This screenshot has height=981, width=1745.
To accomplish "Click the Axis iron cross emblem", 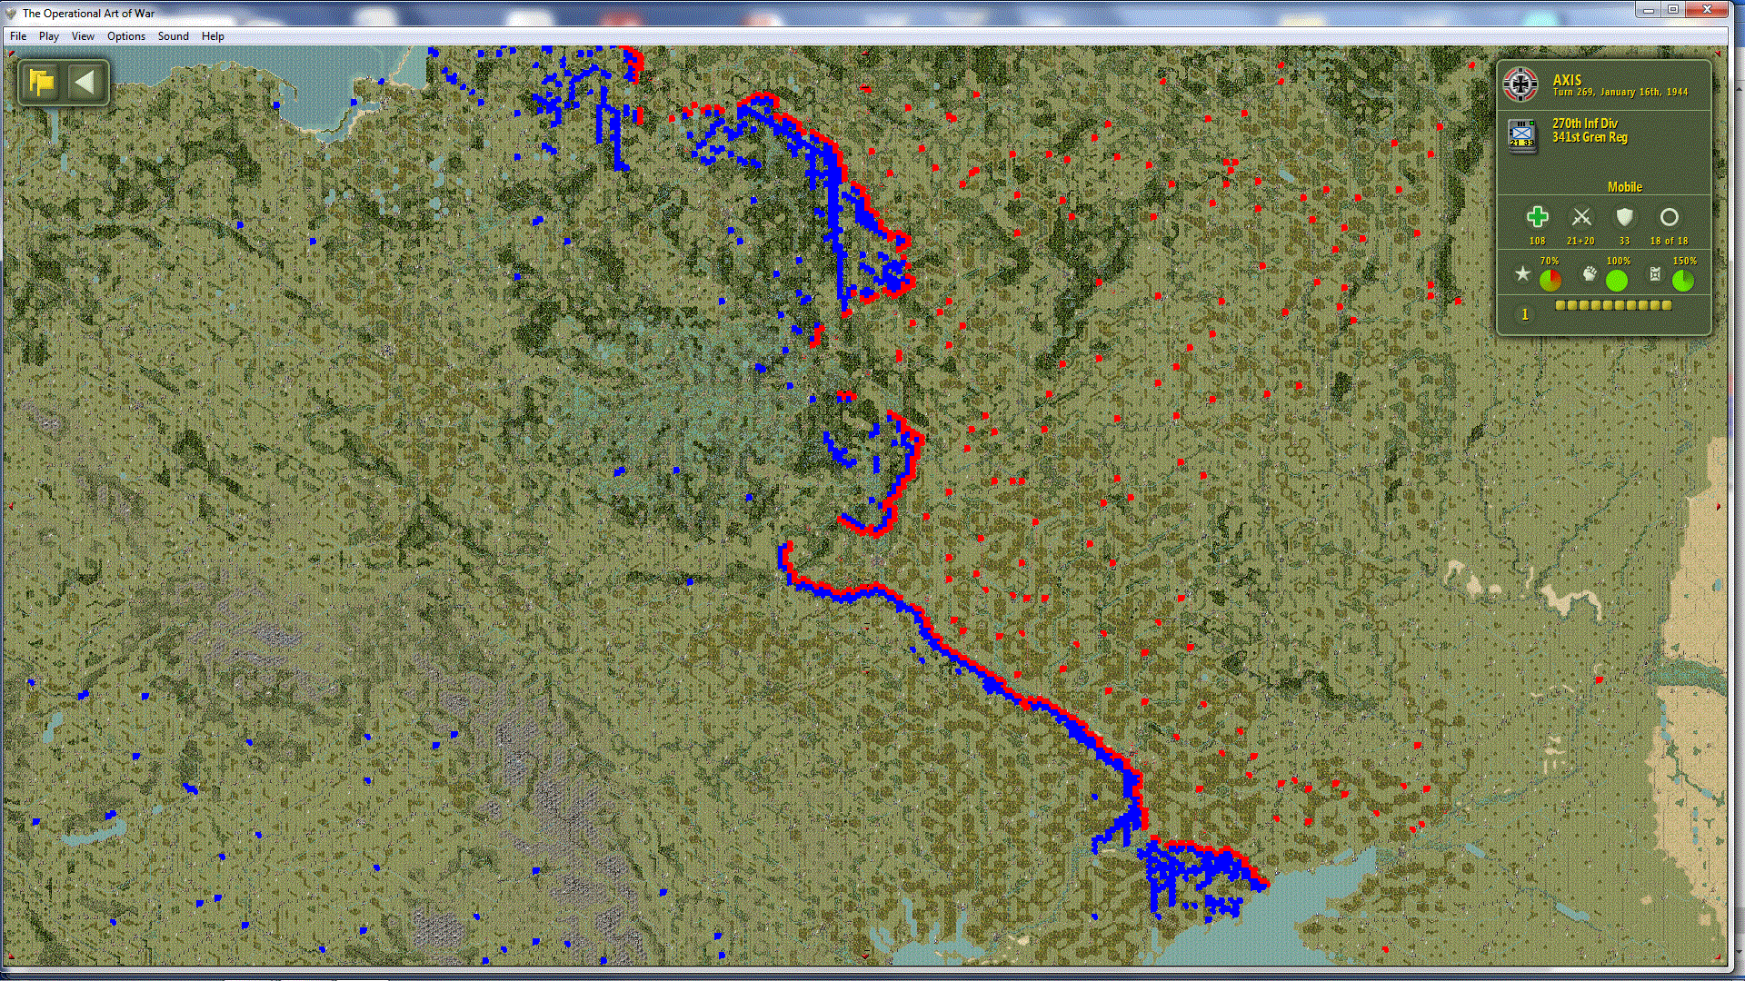I will tap(1521, 84).
